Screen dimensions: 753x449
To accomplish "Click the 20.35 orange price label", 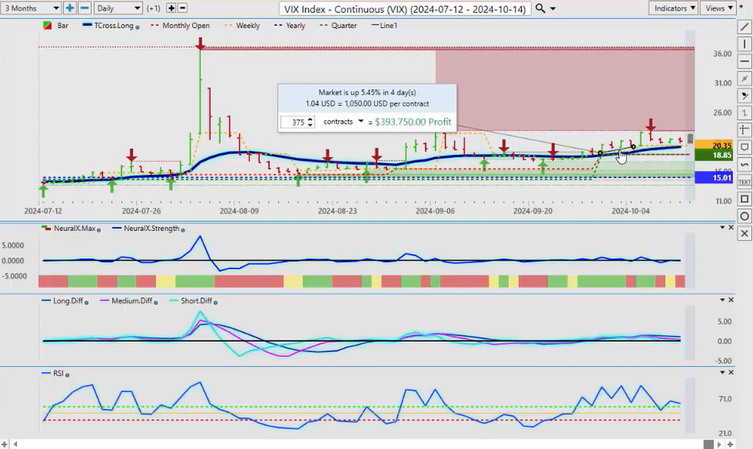I will [714, 144].
